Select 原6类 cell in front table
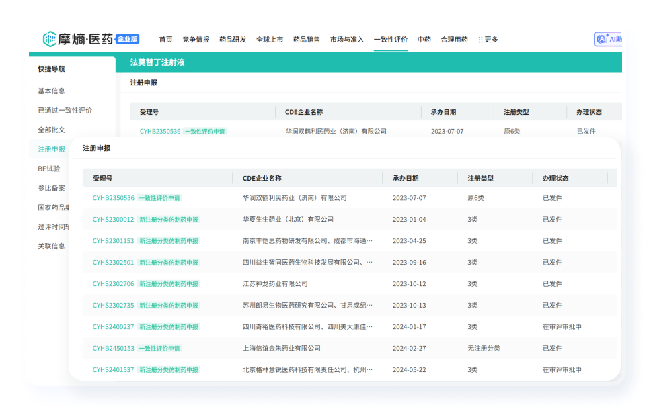The width and height of the screenshot is (651, 409). click(475, 198)
